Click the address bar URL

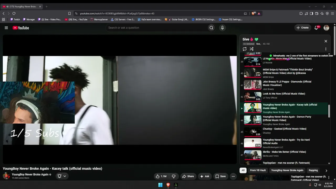(117, 13)
